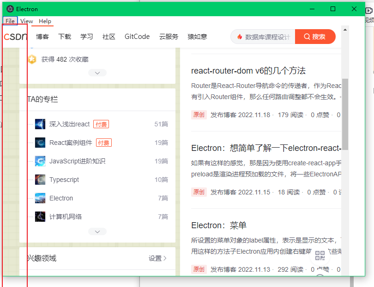The width and height of the screenshot is (374, 287).
Task: Click Electron app icon in title bar
Action: tap(10, 9)
